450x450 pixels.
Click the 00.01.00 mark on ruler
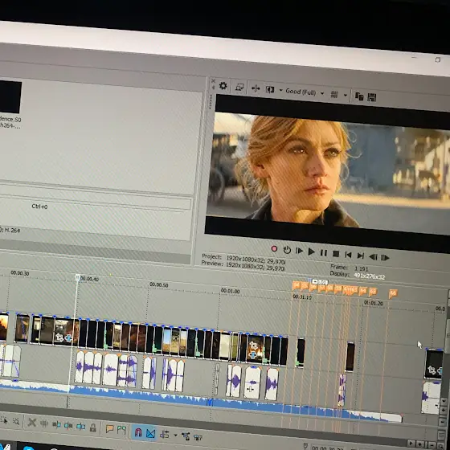pyautogui.click(x=230, y=291)
